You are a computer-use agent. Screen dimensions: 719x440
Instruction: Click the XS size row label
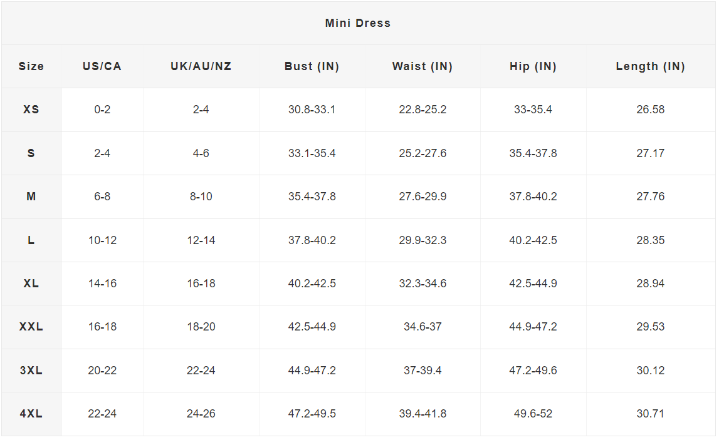coord(31,110)
